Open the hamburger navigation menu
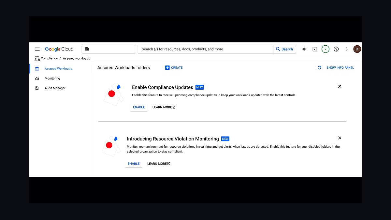 tap(37, 49)
